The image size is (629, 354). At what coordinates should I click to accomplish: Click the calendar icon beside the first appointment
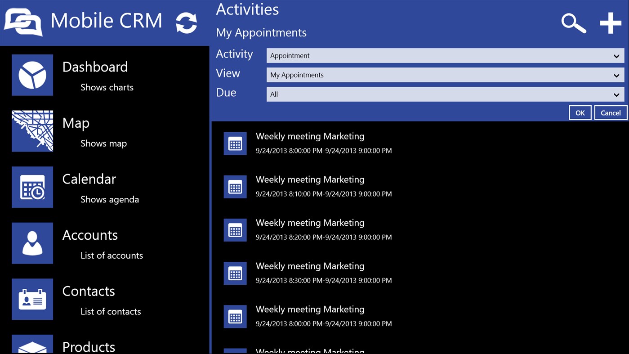tap(235, 143)
